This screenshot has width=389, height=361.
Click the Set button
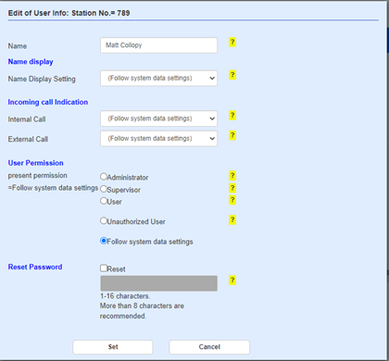point(113,347)
